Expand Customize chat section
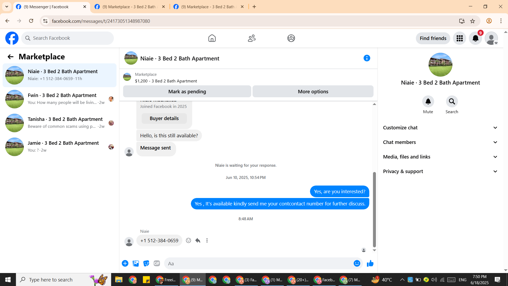The width and height of the screenshot is (508, 286). 440,128
